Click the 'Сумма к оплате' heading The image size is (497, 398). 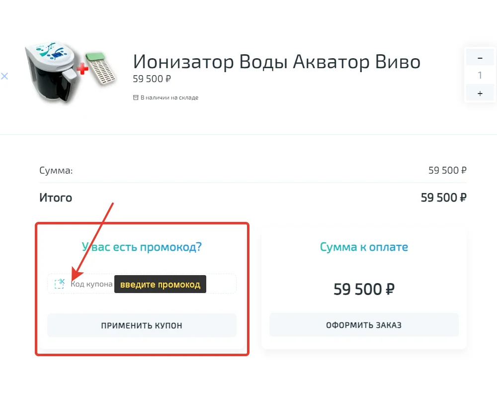pos(363,247)
